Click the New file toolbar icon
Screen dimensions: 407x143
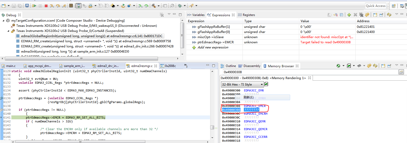[4, 6]
